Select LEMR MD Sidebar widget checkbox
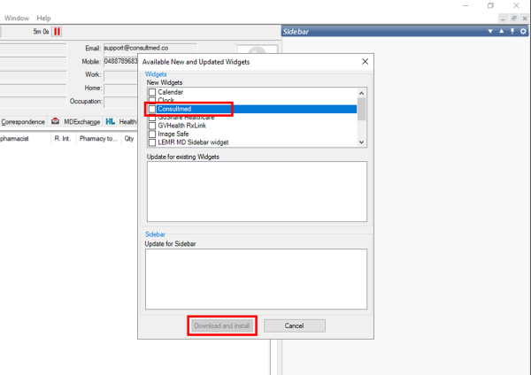 click(x=152, y=142)
